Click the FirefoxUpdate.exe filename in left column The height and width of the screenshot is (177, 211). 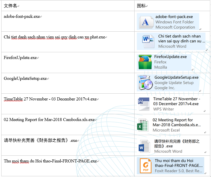pyautogui.click(x=20, y=57)
